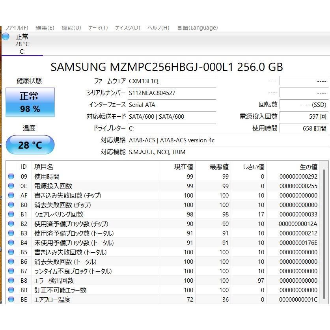Click the indicator next to ウェアレベリング回数

coord(11,214)
